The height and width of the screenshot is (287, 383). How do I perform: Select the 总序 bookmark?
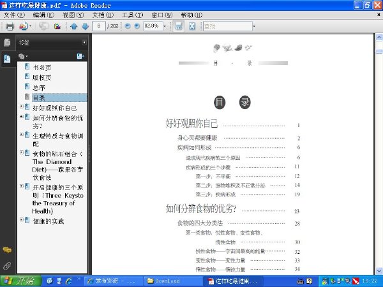coord(39,87)
